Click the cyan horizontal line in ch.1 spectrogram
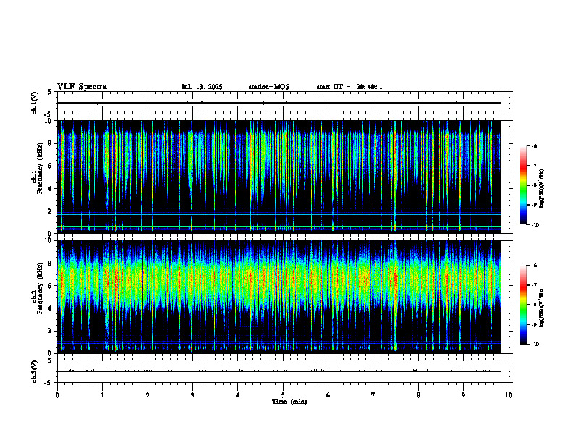 point(279,214)
